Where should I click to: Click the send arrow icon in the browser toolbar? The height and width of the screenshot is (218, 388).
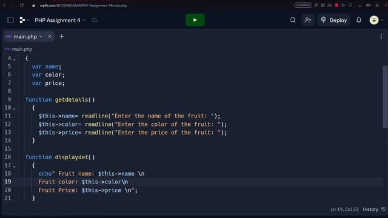click(x=343, y=5)
